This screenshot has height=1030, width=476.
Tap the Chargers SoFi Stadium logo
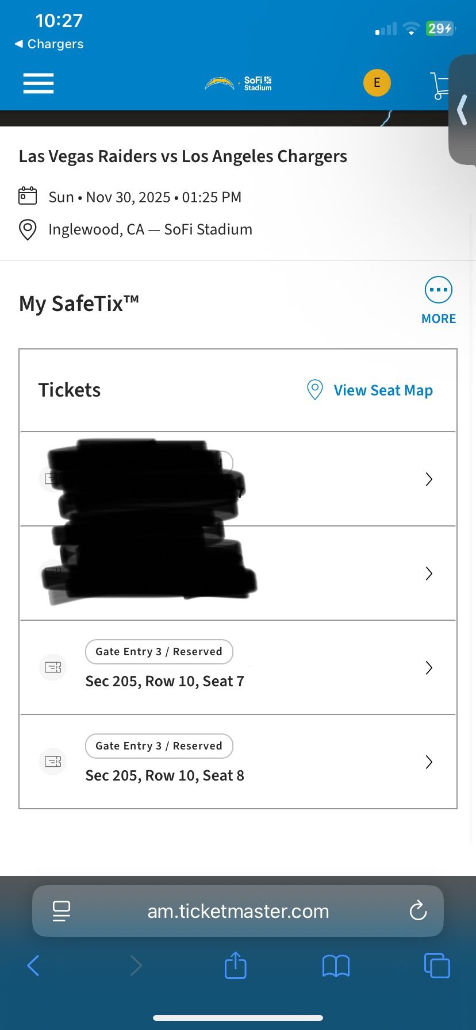[238, 83]
